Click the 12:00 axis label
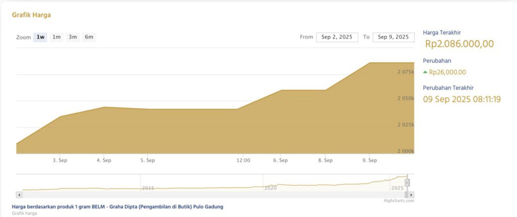 243,160
